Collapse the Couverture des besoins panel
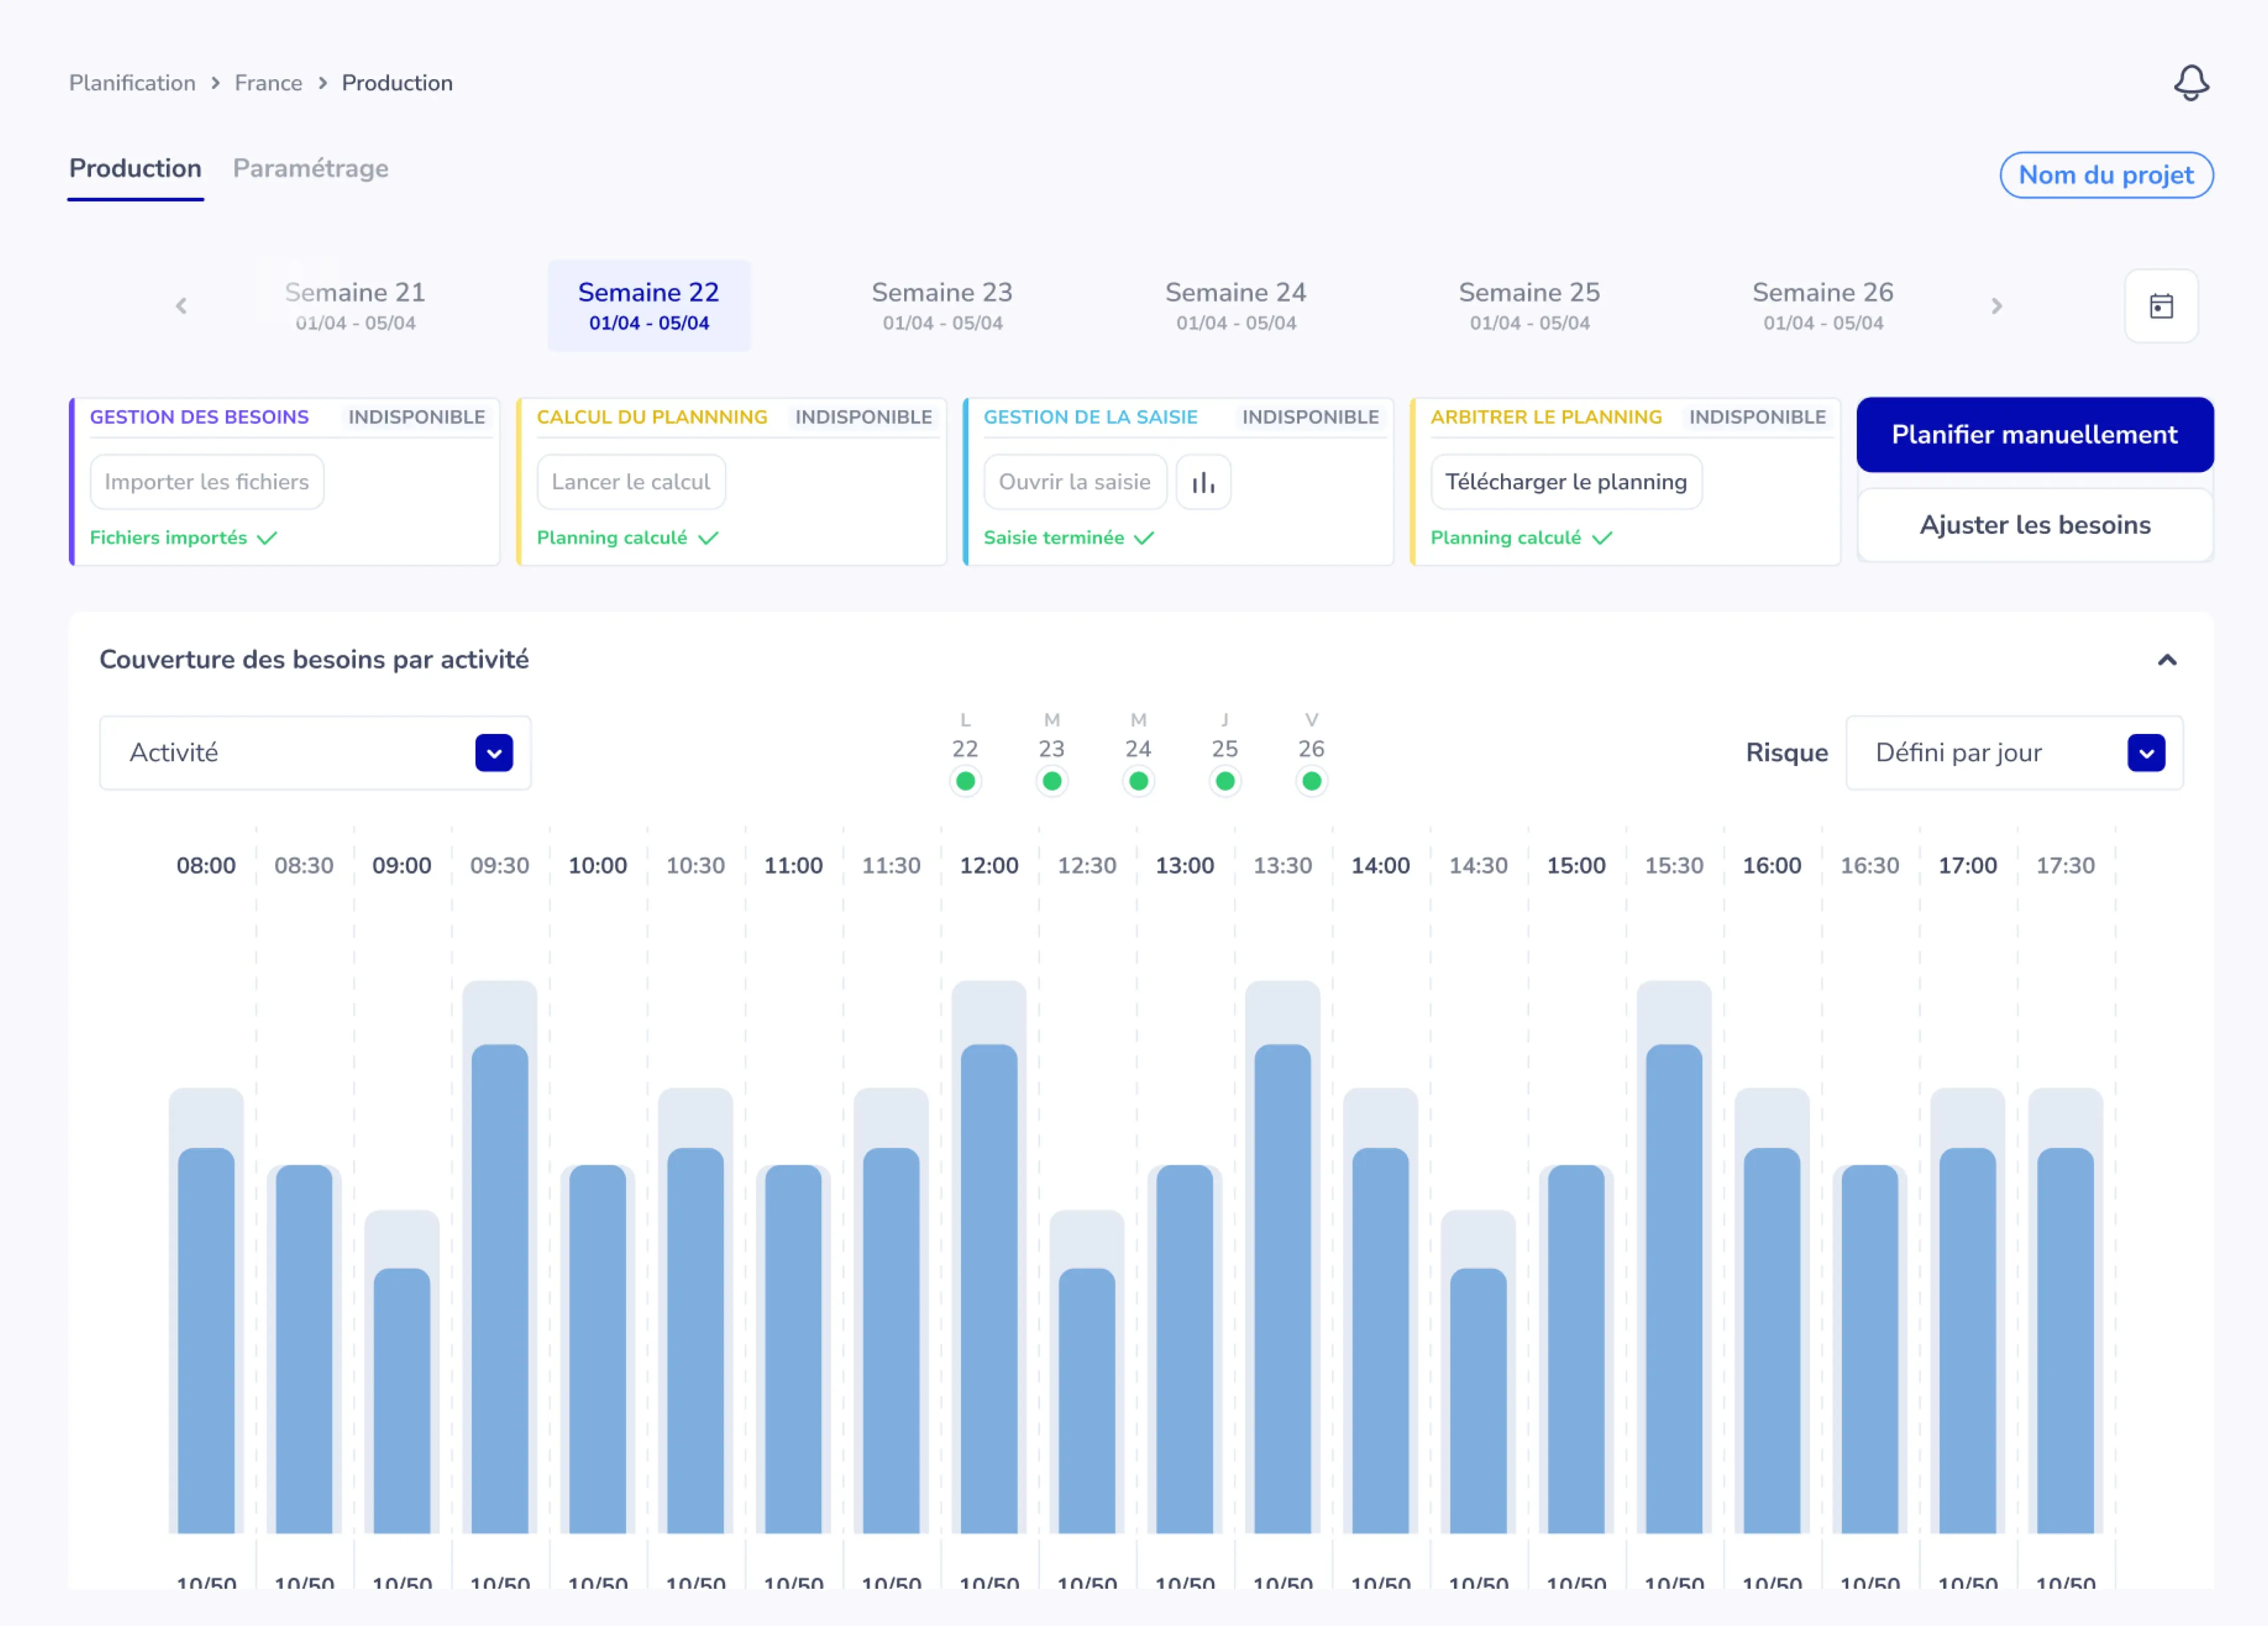The width and height of the screenshot is (2268, 1626). point(2168,660)
